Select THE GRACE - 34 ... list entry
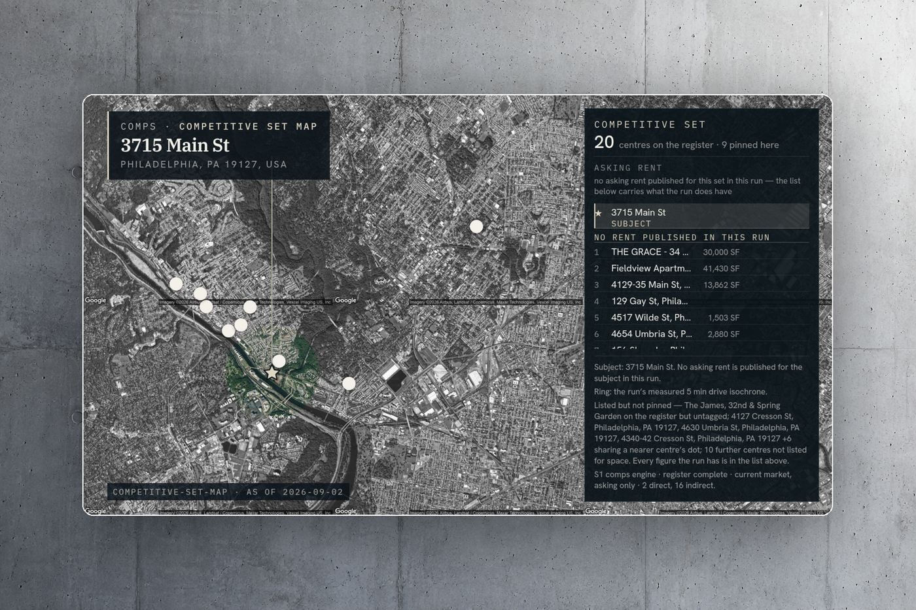 (x=701, y=252)
